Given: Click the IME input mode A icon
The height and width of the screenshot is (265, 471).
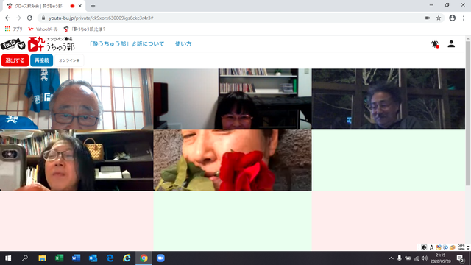Looking at the screenshot, I should pos(431,247).
